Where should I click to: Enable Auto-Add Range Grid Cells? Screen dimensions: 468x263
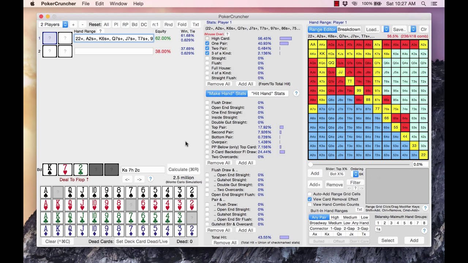[310, 194]
